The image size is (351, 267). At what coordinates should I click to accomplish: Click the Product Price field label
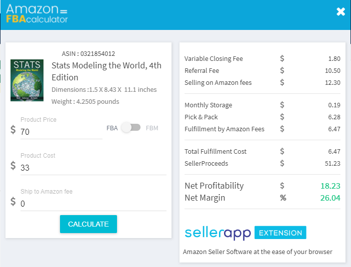click(38, 120)
